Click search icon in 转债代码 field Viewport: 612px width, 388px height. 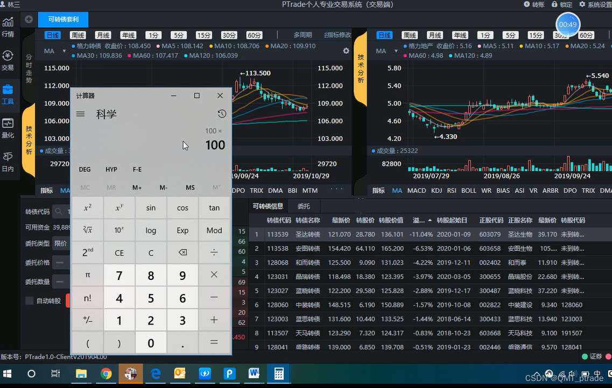(x=59, y=212)
